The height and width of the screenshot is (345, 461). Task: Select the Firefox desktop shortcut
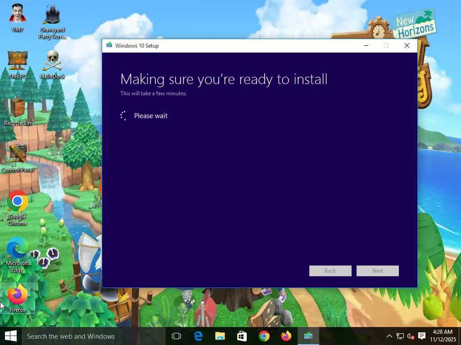[x=18, y=298]
